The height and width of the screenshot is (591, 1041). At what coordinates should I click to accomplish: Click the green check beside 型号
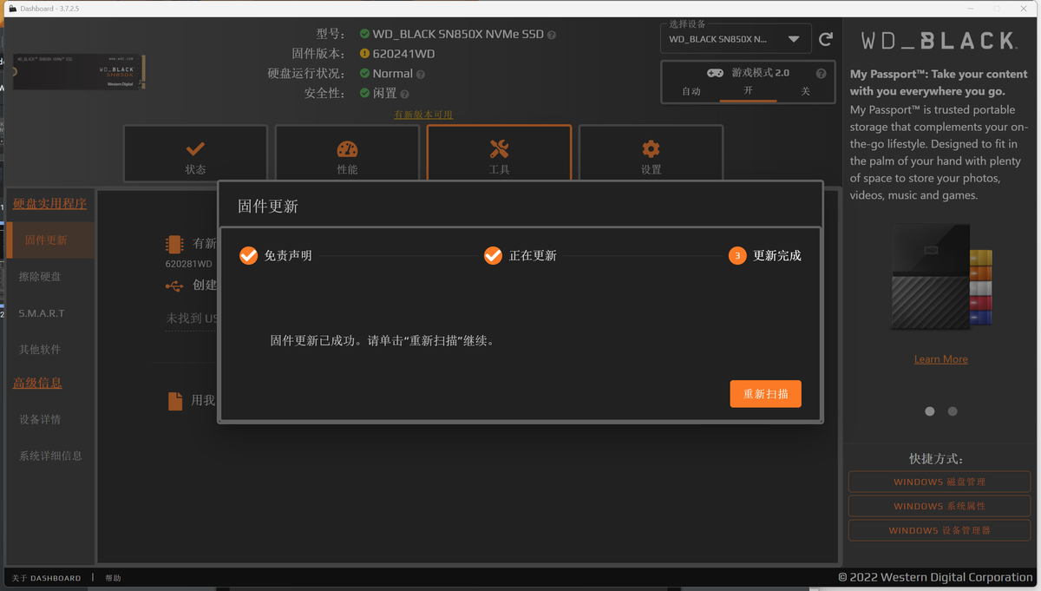coord(364,34)
